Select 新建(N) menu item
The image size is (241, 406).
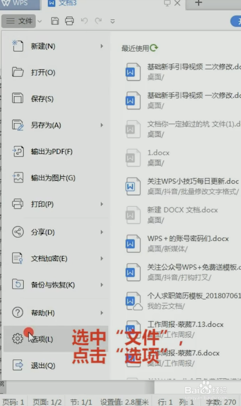[56, 46]
